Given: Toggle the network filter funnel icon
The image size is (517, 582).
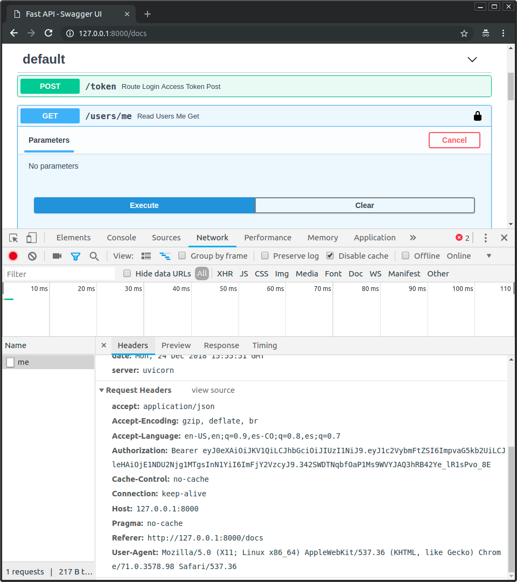Looking at the screenshot, I should tap(75, 256).
